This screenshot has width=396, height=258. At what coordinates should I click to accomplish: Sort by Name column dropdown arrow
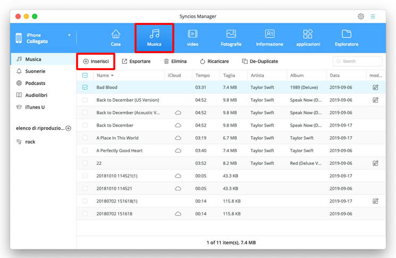point(112,76)
